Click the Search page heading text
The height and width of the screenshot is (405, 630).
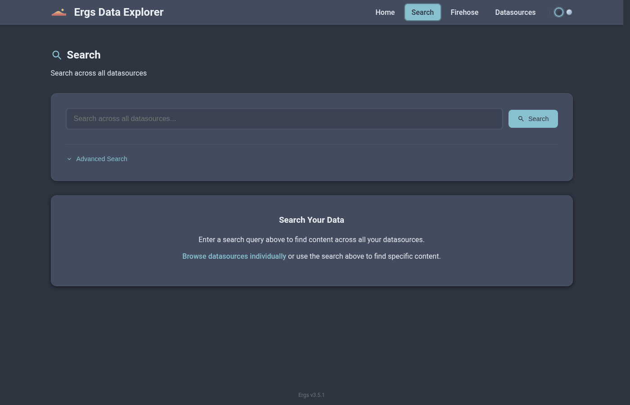tap(84, 55)
